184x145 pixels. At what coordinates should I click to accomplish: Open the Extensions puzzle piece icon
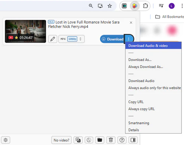pos(145,6)
